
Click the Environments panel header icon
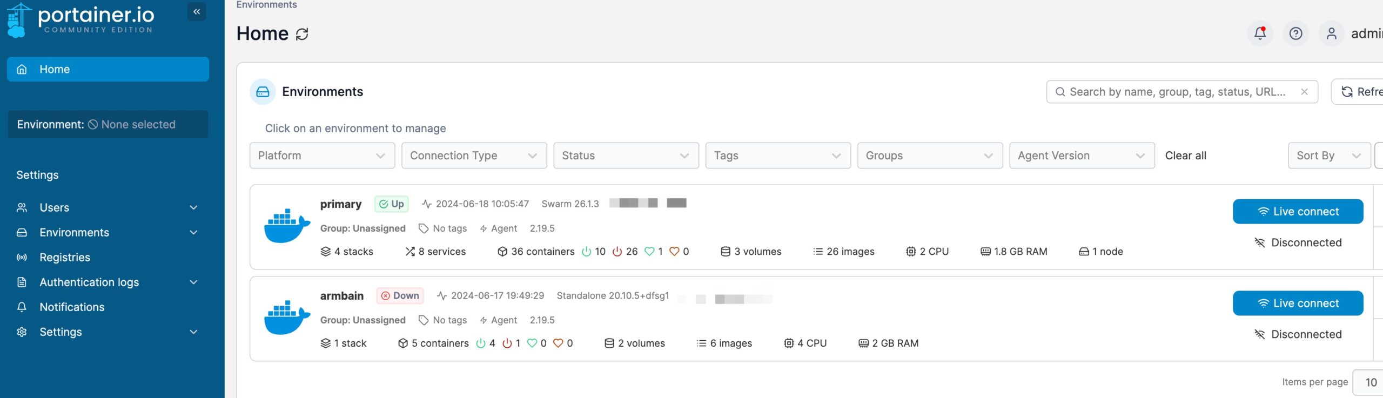[x=263, y=92]
